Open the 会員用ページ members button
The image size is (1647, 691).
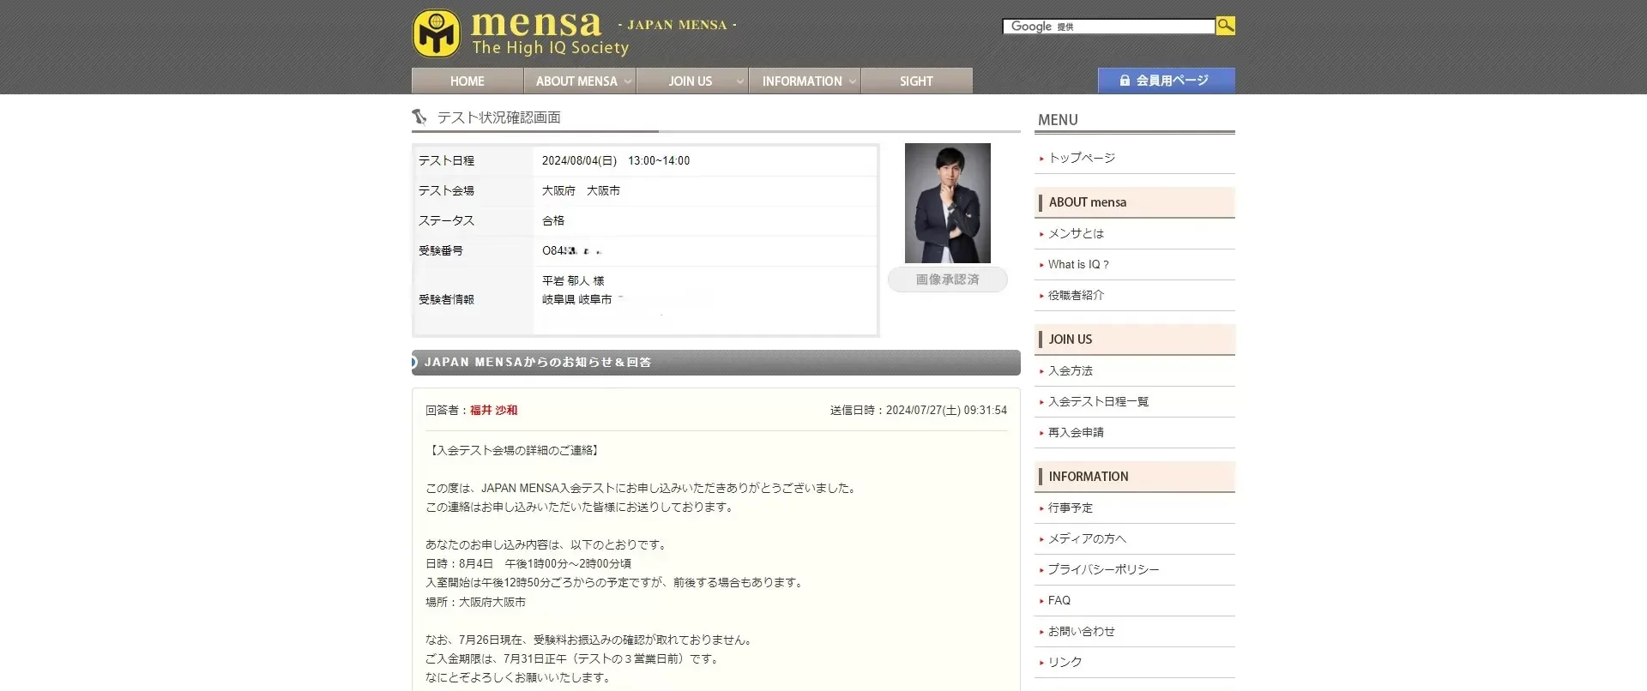point(1166,81)
